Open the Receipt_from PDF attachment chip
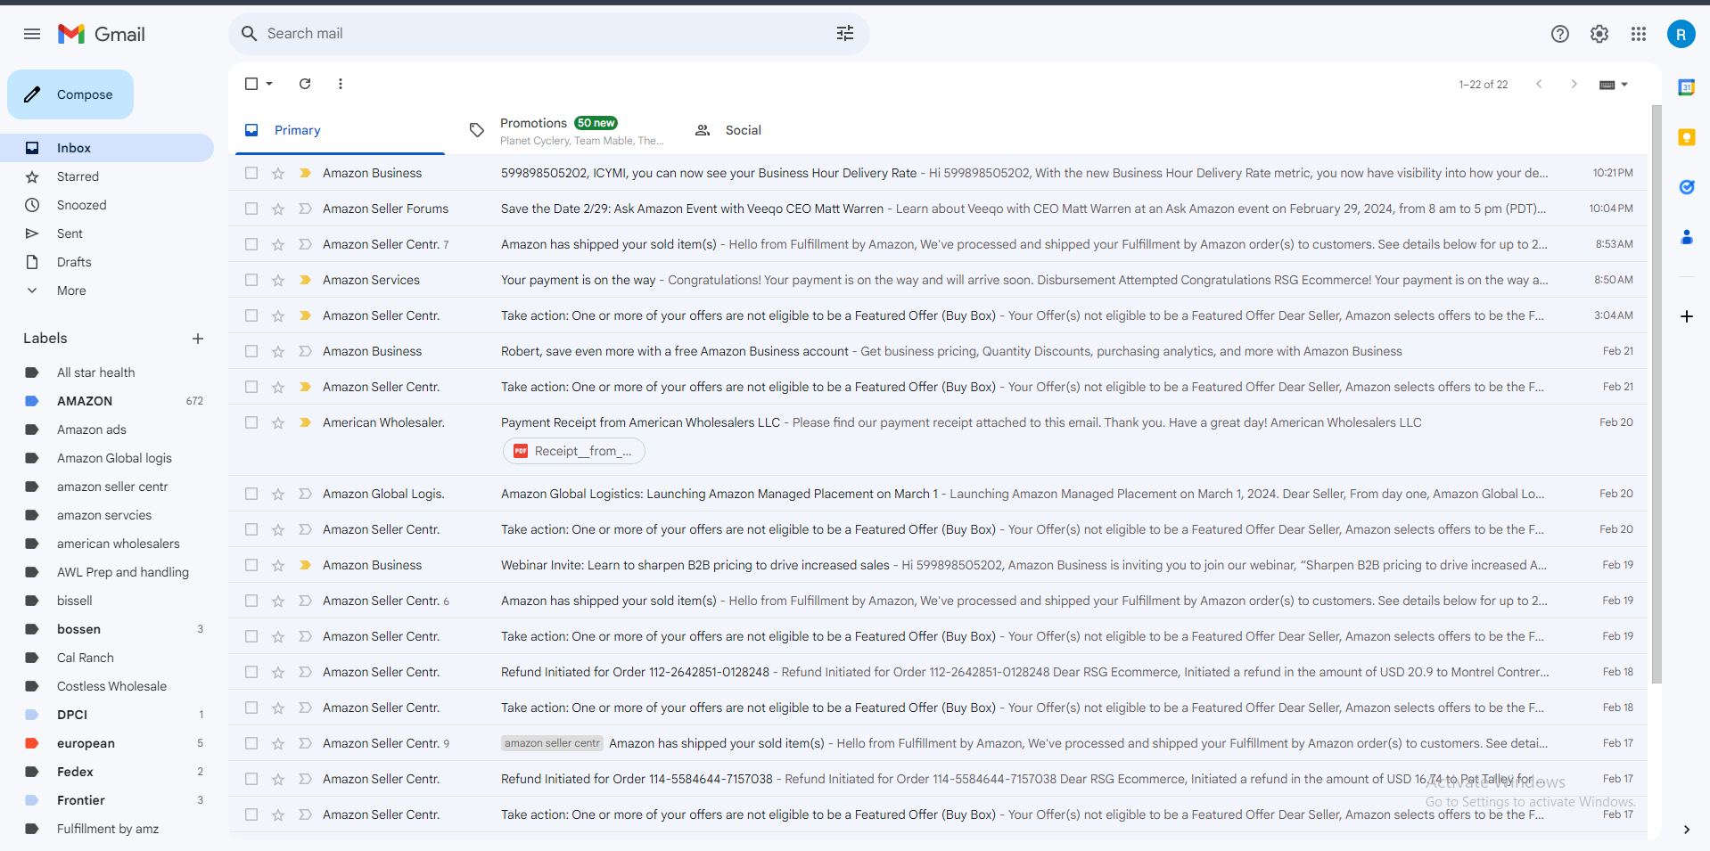Screen dimensions: 1710x851 (x=574, y=451)
